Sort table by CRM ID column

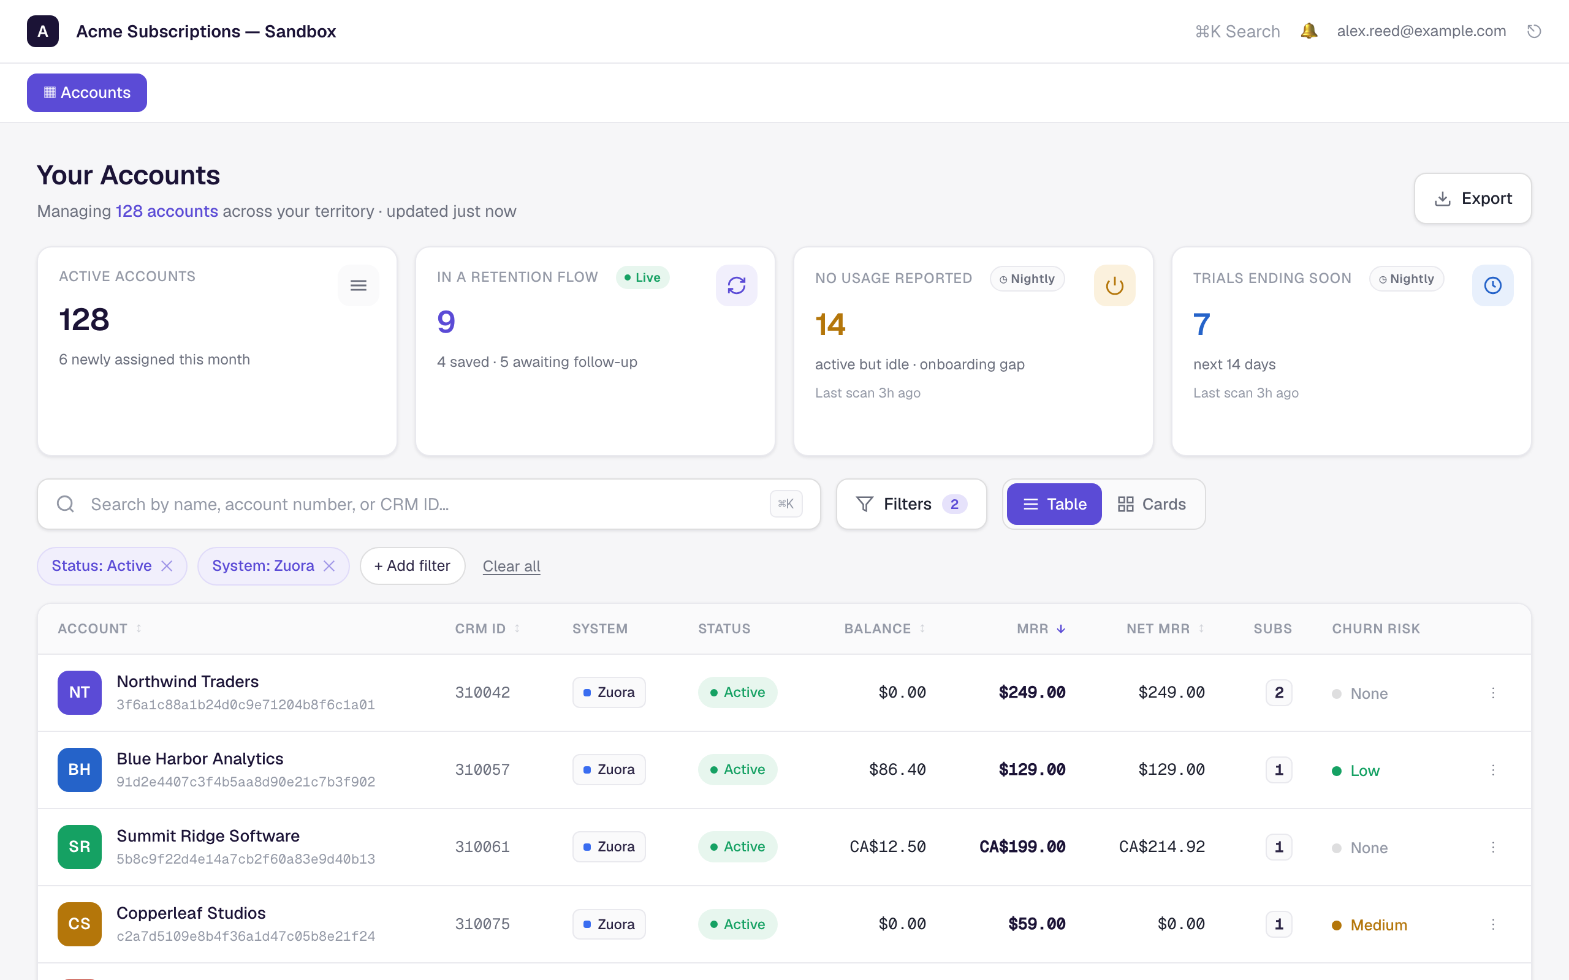(x=488, y=628)
